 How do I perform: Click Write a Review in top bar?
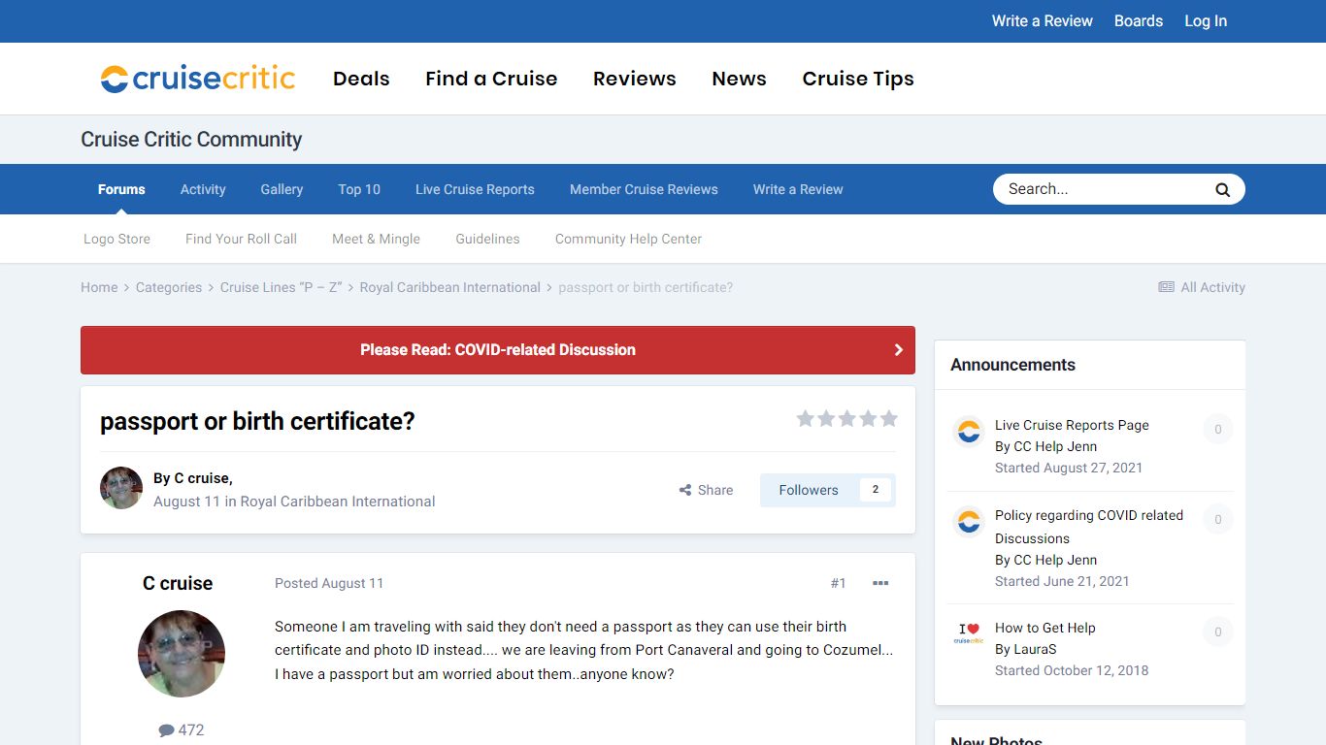1043,20
